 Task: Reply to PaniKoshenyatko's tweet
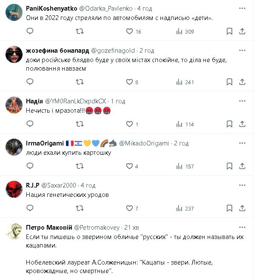pos(30,31)
